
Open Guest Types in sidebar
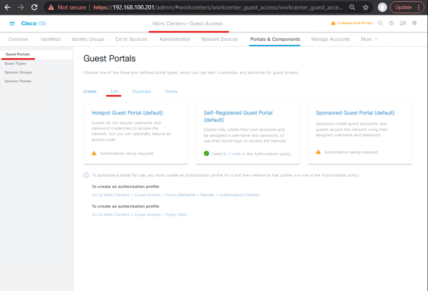[15, 63]
